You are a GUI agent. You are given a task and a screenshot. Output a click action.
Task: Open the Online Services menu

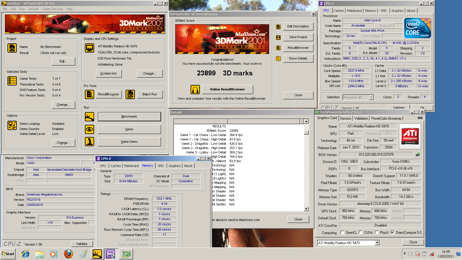[52, 9]
